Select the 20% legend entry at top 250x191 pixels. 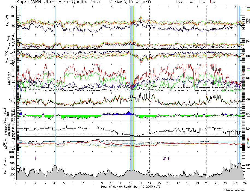coord(180,2)
